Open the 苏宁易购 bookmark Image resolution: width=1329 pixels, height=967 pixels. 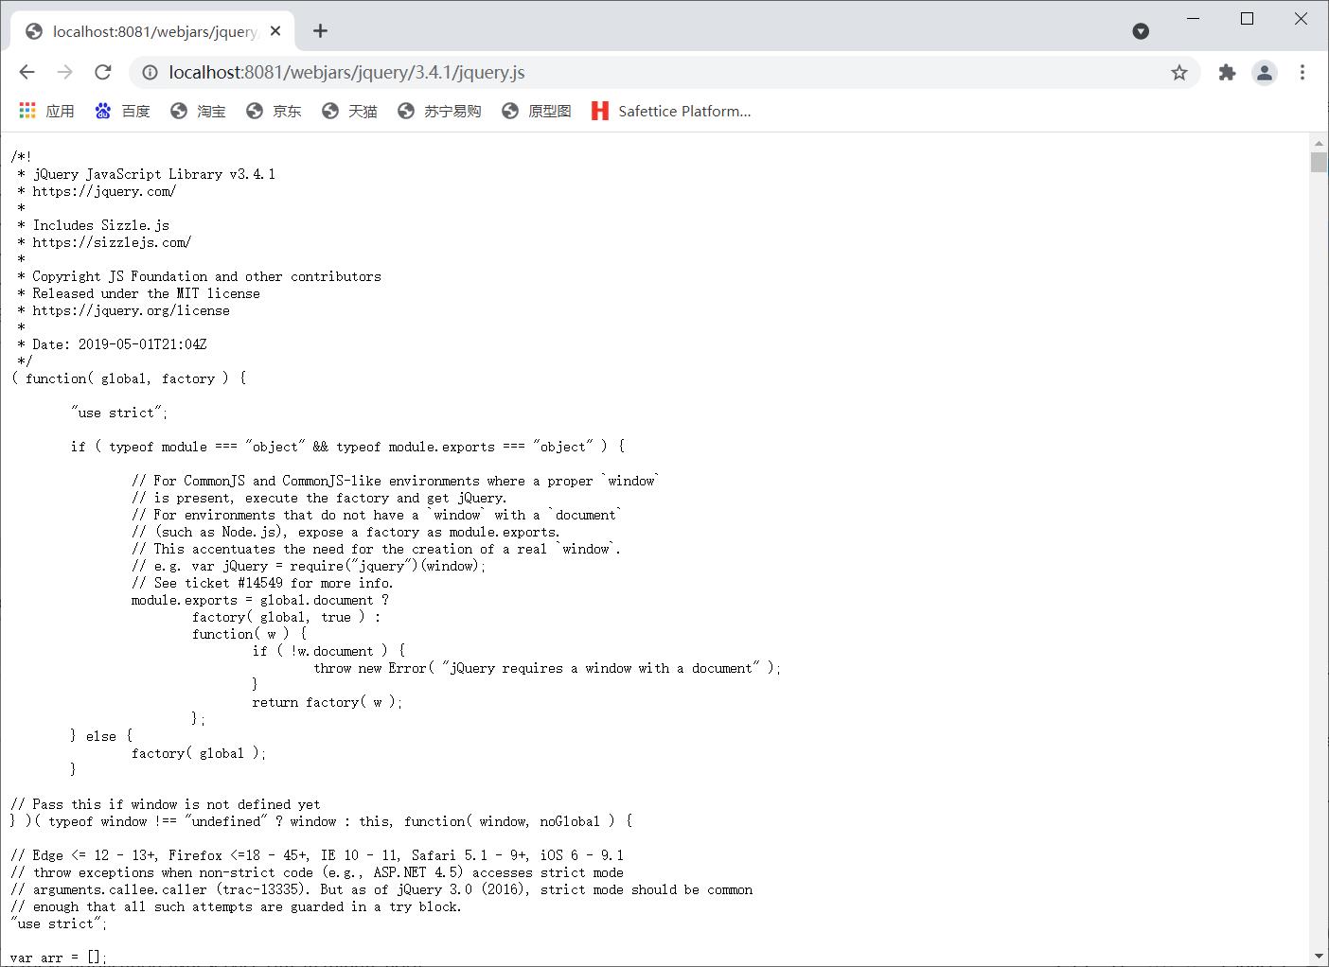click(x=440, y=111)
